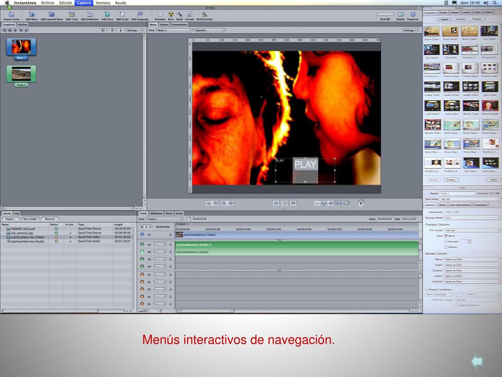Lock the S1 subtitle track

[170, 275]
